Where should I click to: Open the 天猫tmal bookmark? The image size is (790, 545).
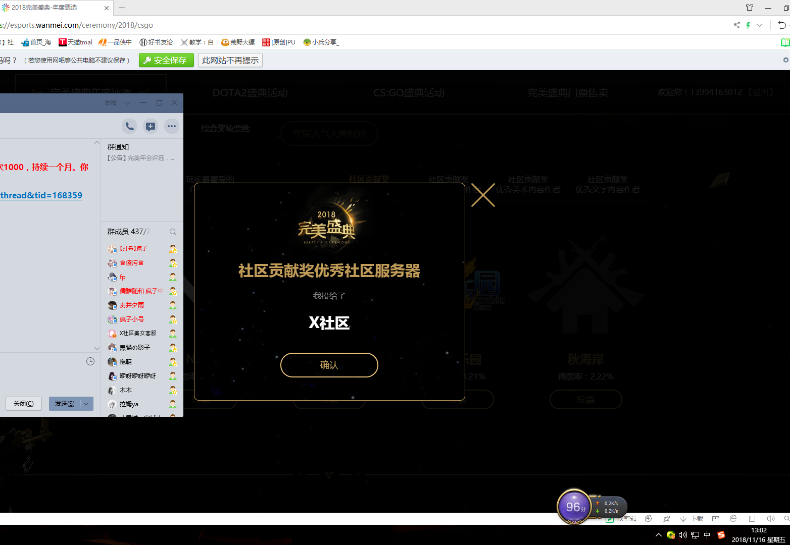(x=76, y=42)
